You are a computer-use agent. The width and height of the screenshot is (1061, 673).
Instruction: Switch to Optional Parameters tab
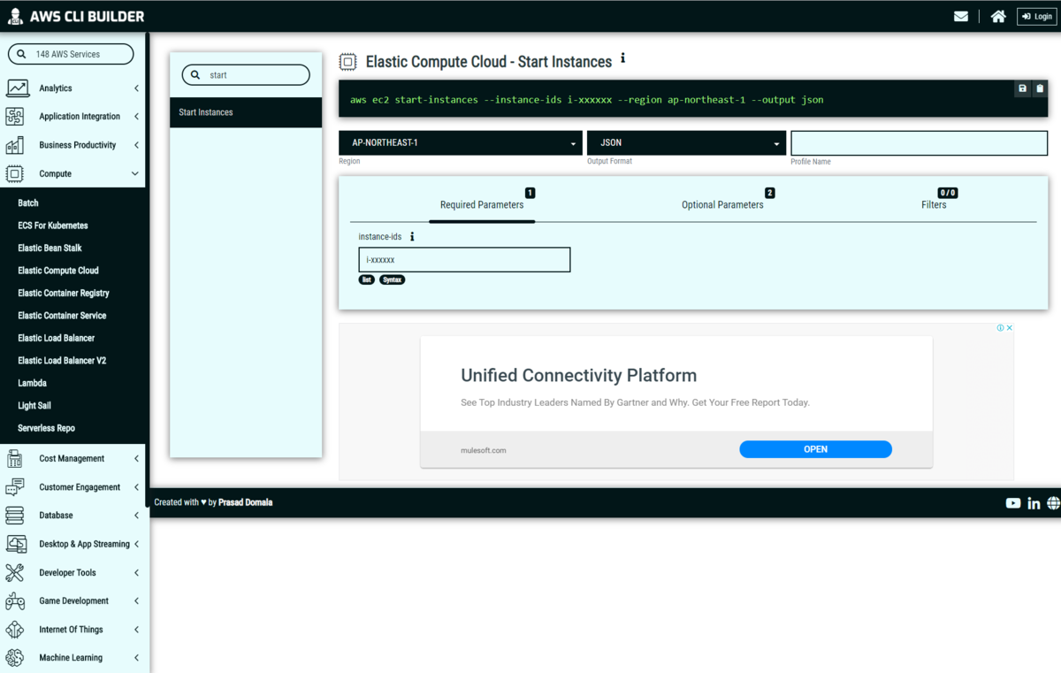pyautogui.click(x=722, y=204)
